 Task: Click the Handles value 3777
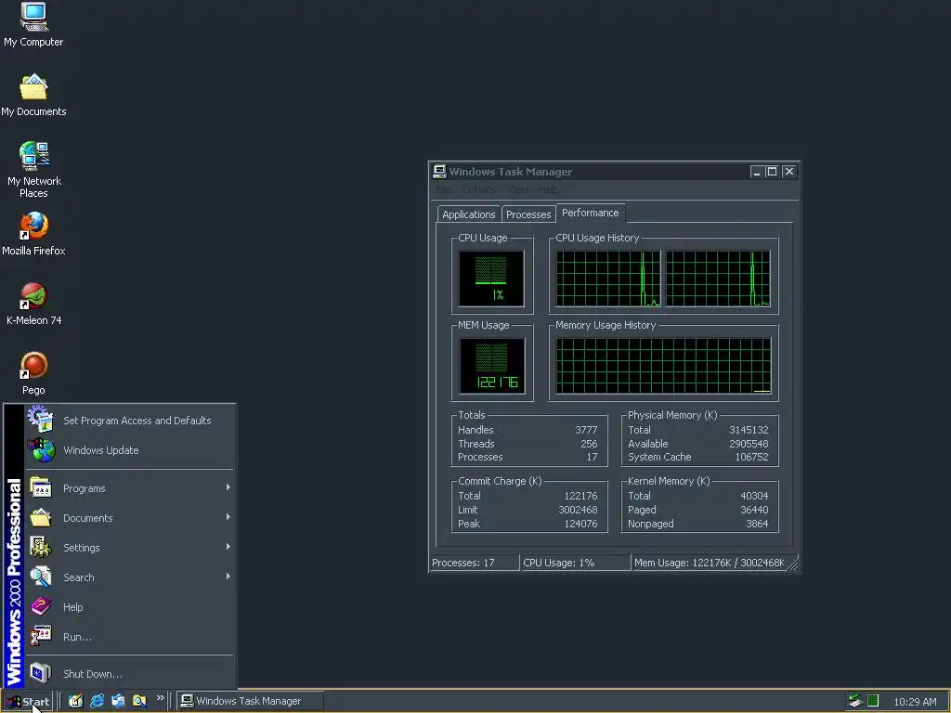(586, 430)
